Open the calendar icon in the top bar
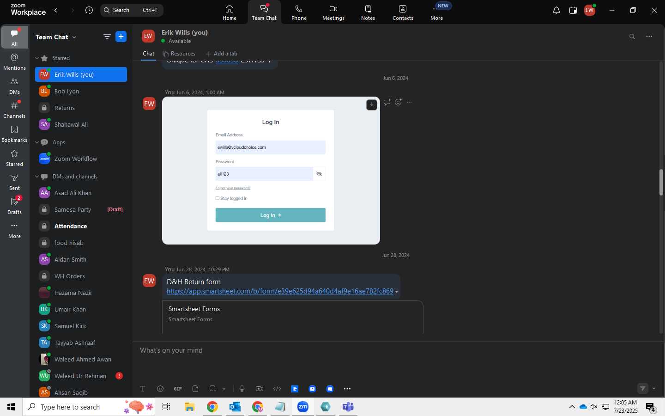The width and height of the screenshot is (665, 416). pyautogui.click(x=573, y=10)
